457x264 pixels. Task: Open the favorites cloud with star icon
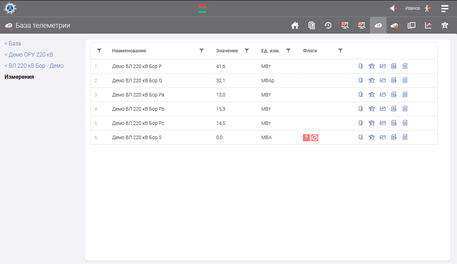pyautogui.click(x=395, y=25)
